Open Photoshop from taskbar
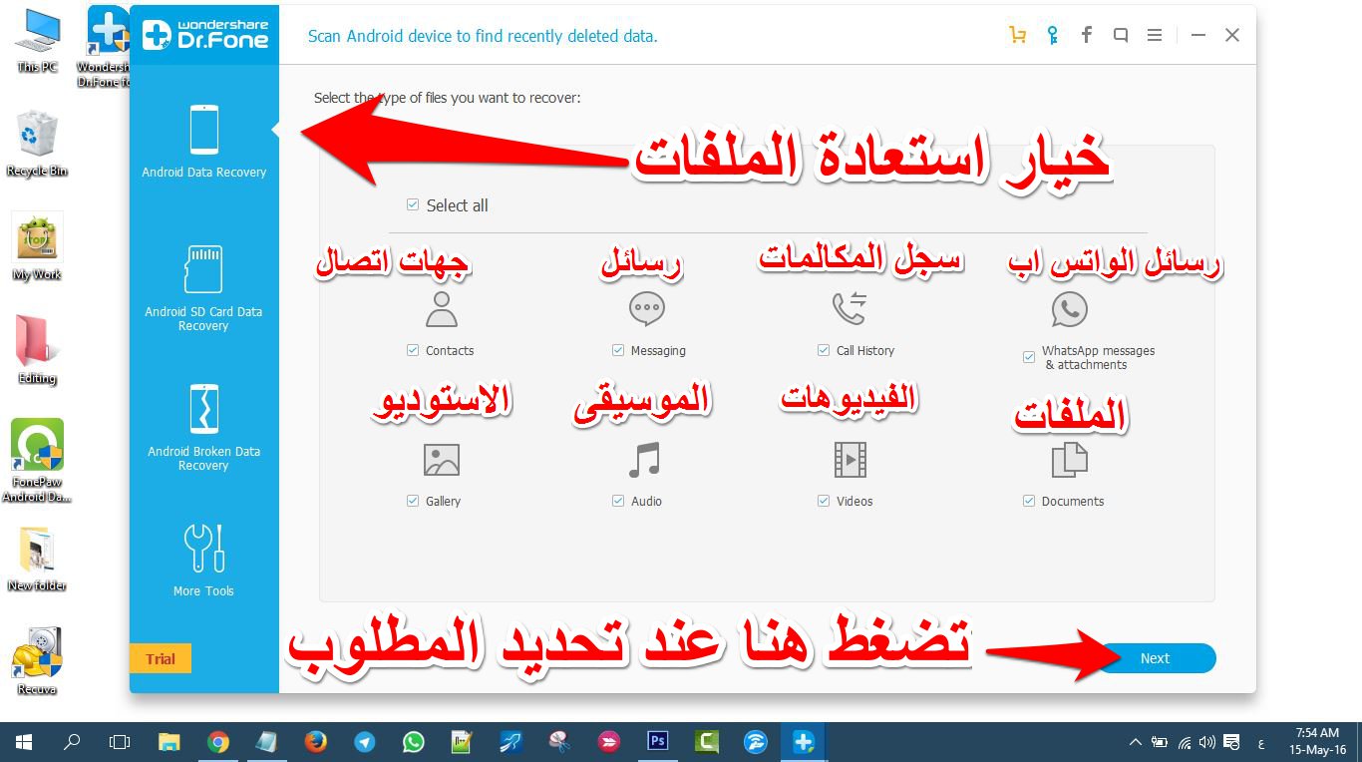Screen dimensions: 1362x762 point(658,742)
